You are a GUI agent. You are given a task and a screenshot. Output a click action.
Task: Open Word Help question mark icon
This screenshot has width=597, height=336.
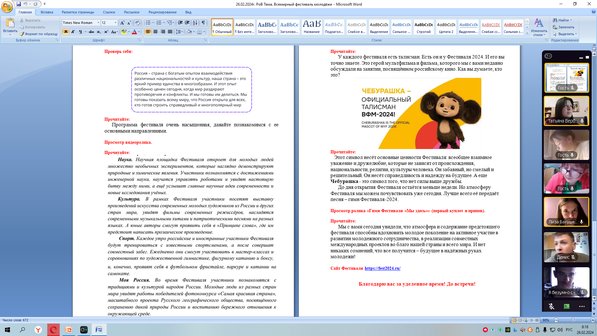point(594,12)
